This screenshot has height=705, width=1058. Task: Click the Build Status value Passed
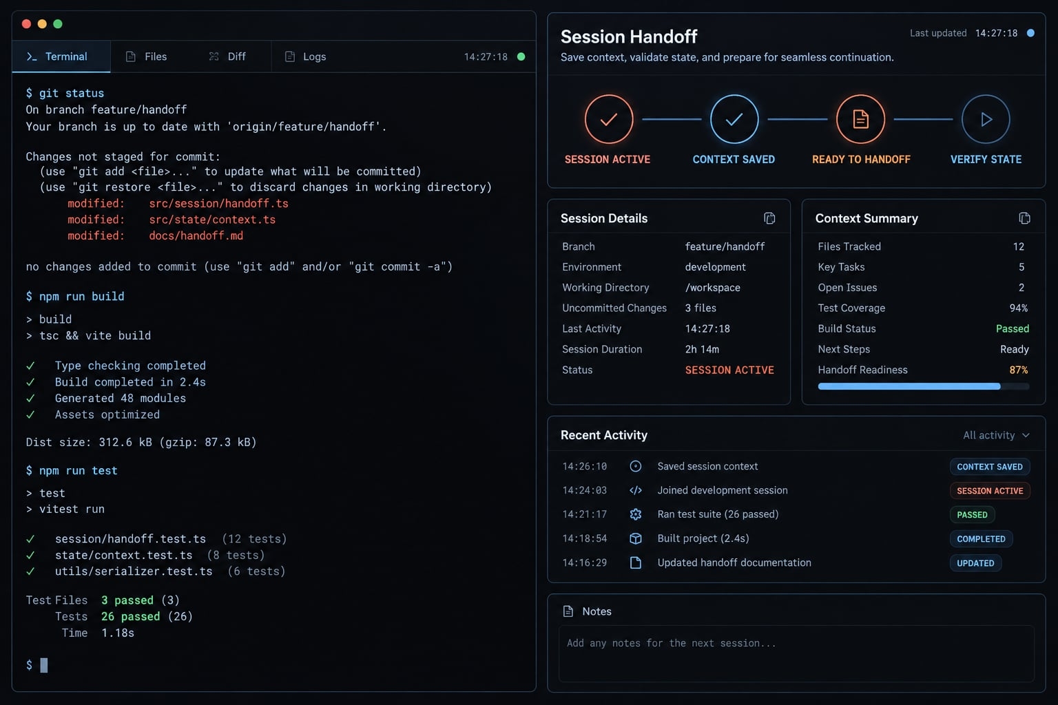pos(1013,329)
